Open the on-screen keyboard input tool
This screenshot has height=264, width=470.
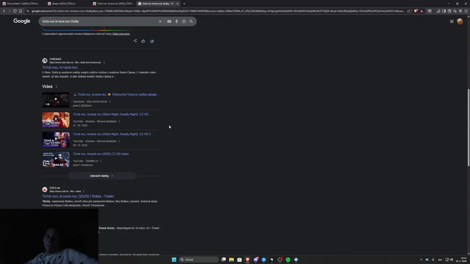point(169,21)
